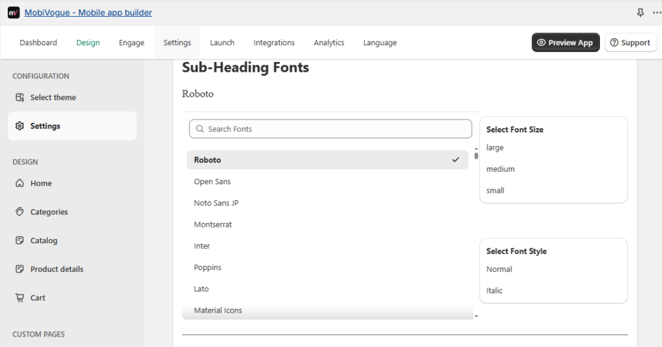Pin the app with the pin icon

point(640,13)
